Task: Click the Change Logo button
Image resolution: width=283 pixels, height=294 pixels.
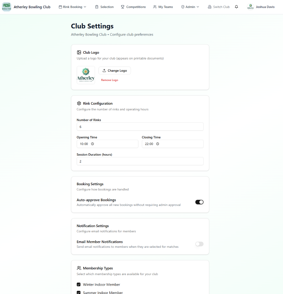Action: click(x=115, y=71)
